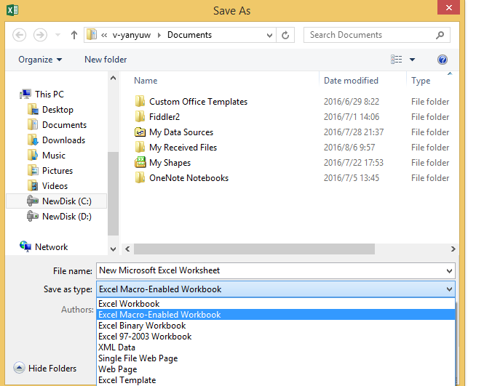Choose Excel Binary Workbook file type
Viewport: 484px width, 386px height.
pos(142,326)
